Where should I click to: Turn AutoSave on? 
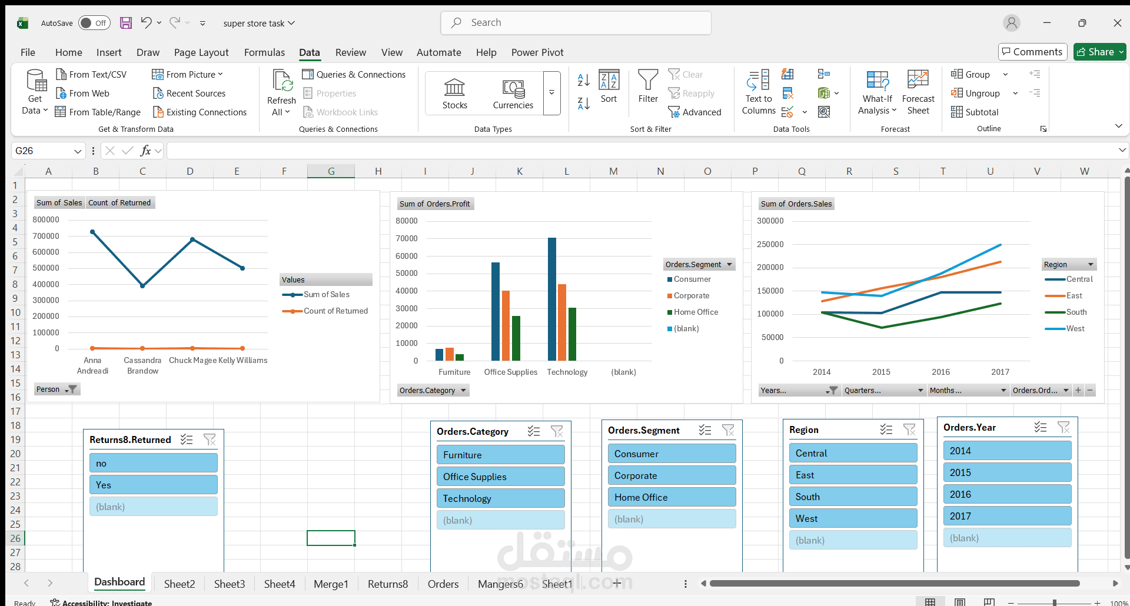pos(94,23)
